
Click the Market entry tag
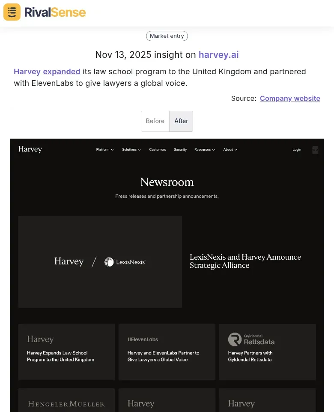coord(167,36)
